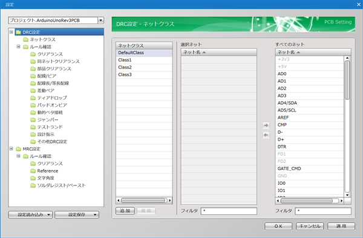Click the left arrow to remove net

[x=266, y=135]
